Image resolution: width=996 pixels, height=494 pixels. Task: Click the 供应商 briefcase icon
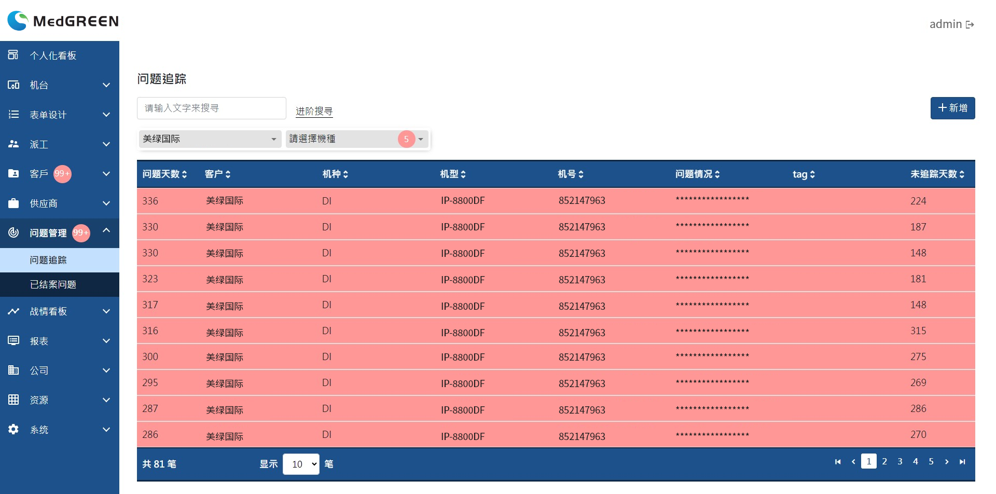click(x=13, y=203)
